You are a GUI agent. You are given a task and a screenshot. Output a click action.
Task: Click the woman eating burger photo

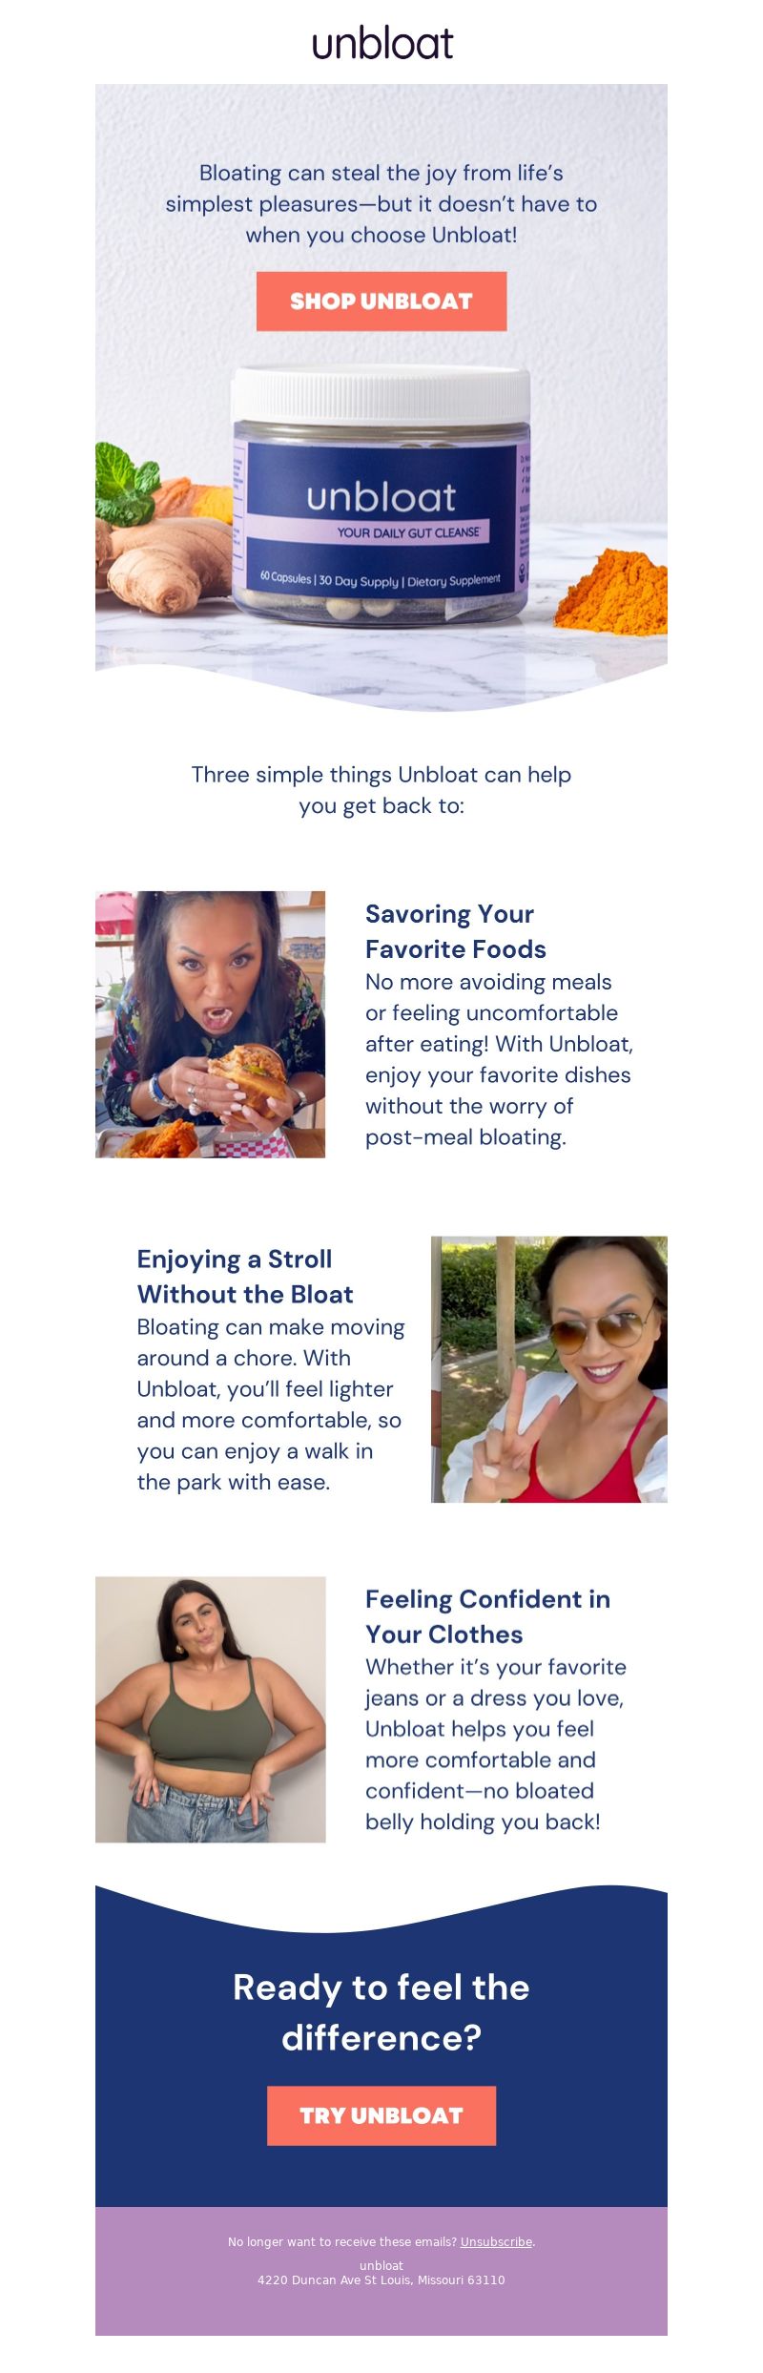tap(210, 1024)
